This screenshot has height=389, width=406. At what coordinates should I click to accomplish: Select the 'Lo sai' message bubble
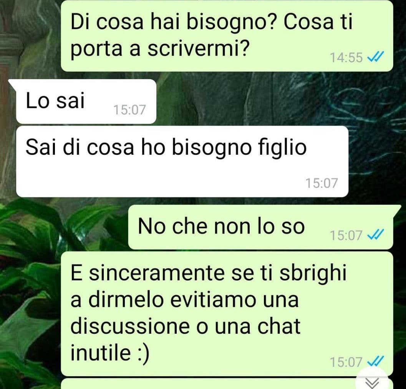86,101
